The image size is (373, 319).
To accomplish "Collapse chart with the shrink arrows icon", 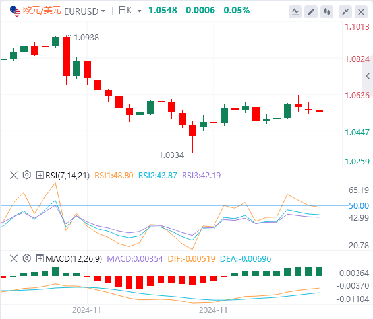I will click(x=345, y=12).
